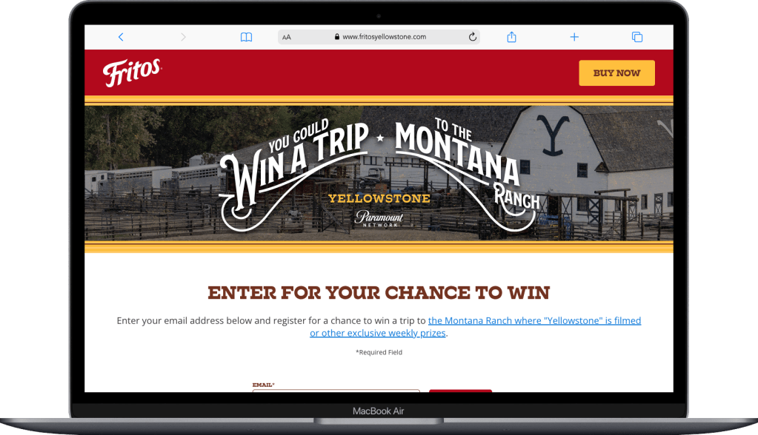Open the other exclusive weekly prizes link

click(378, 333)
